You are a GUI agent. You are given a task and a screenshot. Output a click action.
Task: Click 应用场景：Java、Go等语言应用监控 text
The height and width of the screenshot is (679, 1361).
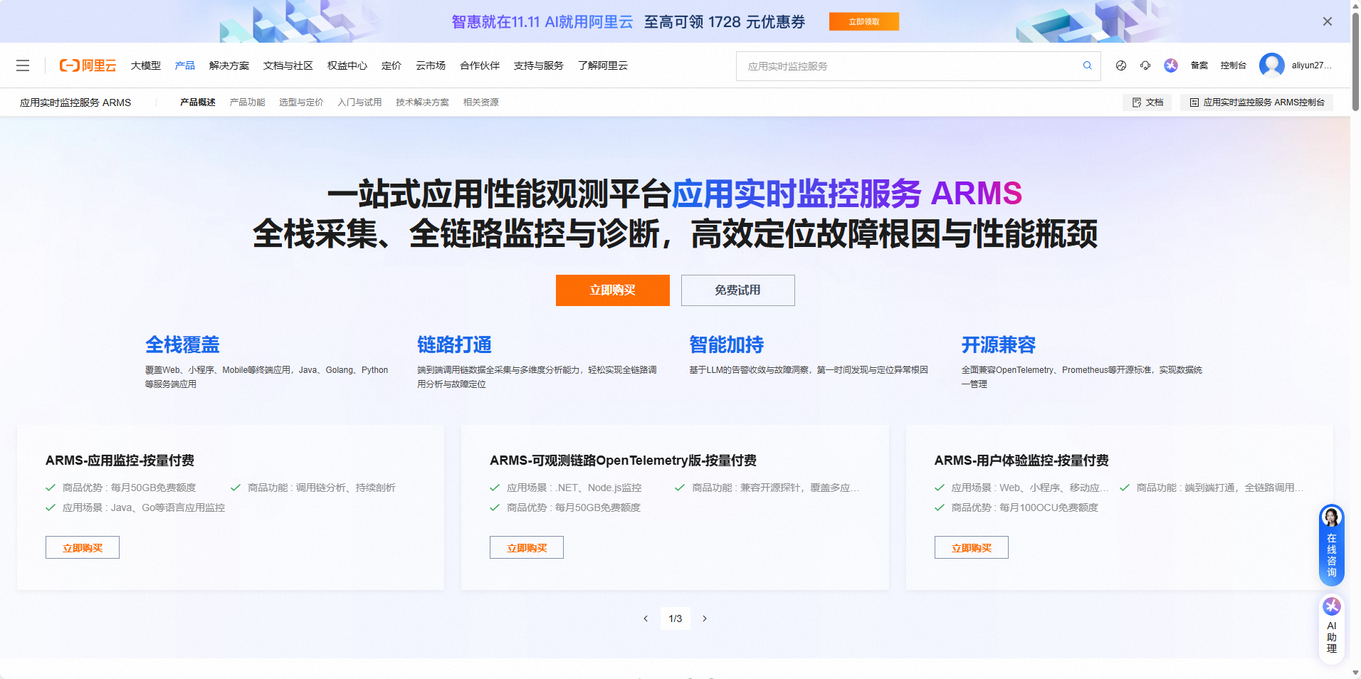[143, 507]
